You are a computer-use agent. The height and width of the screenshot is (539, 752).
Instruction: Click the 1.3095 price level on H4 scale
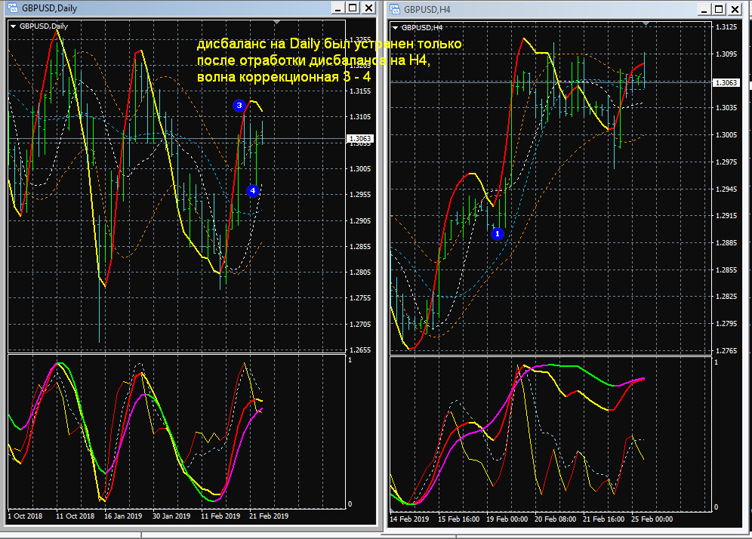coord(726,54)
